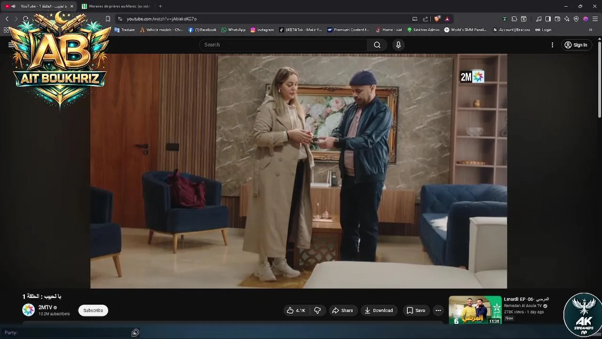Image resolution: width=602 pixels, height=339 pixels.
Task: Click the address bar URL youtube.com/watch
Action: (x=162, y=19)
